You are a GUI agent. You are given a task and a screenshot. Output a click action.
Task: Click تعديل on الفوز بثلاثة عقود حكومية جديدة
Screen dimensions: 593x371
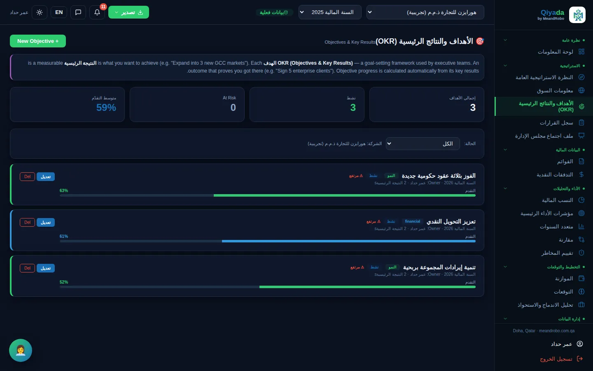46,176
